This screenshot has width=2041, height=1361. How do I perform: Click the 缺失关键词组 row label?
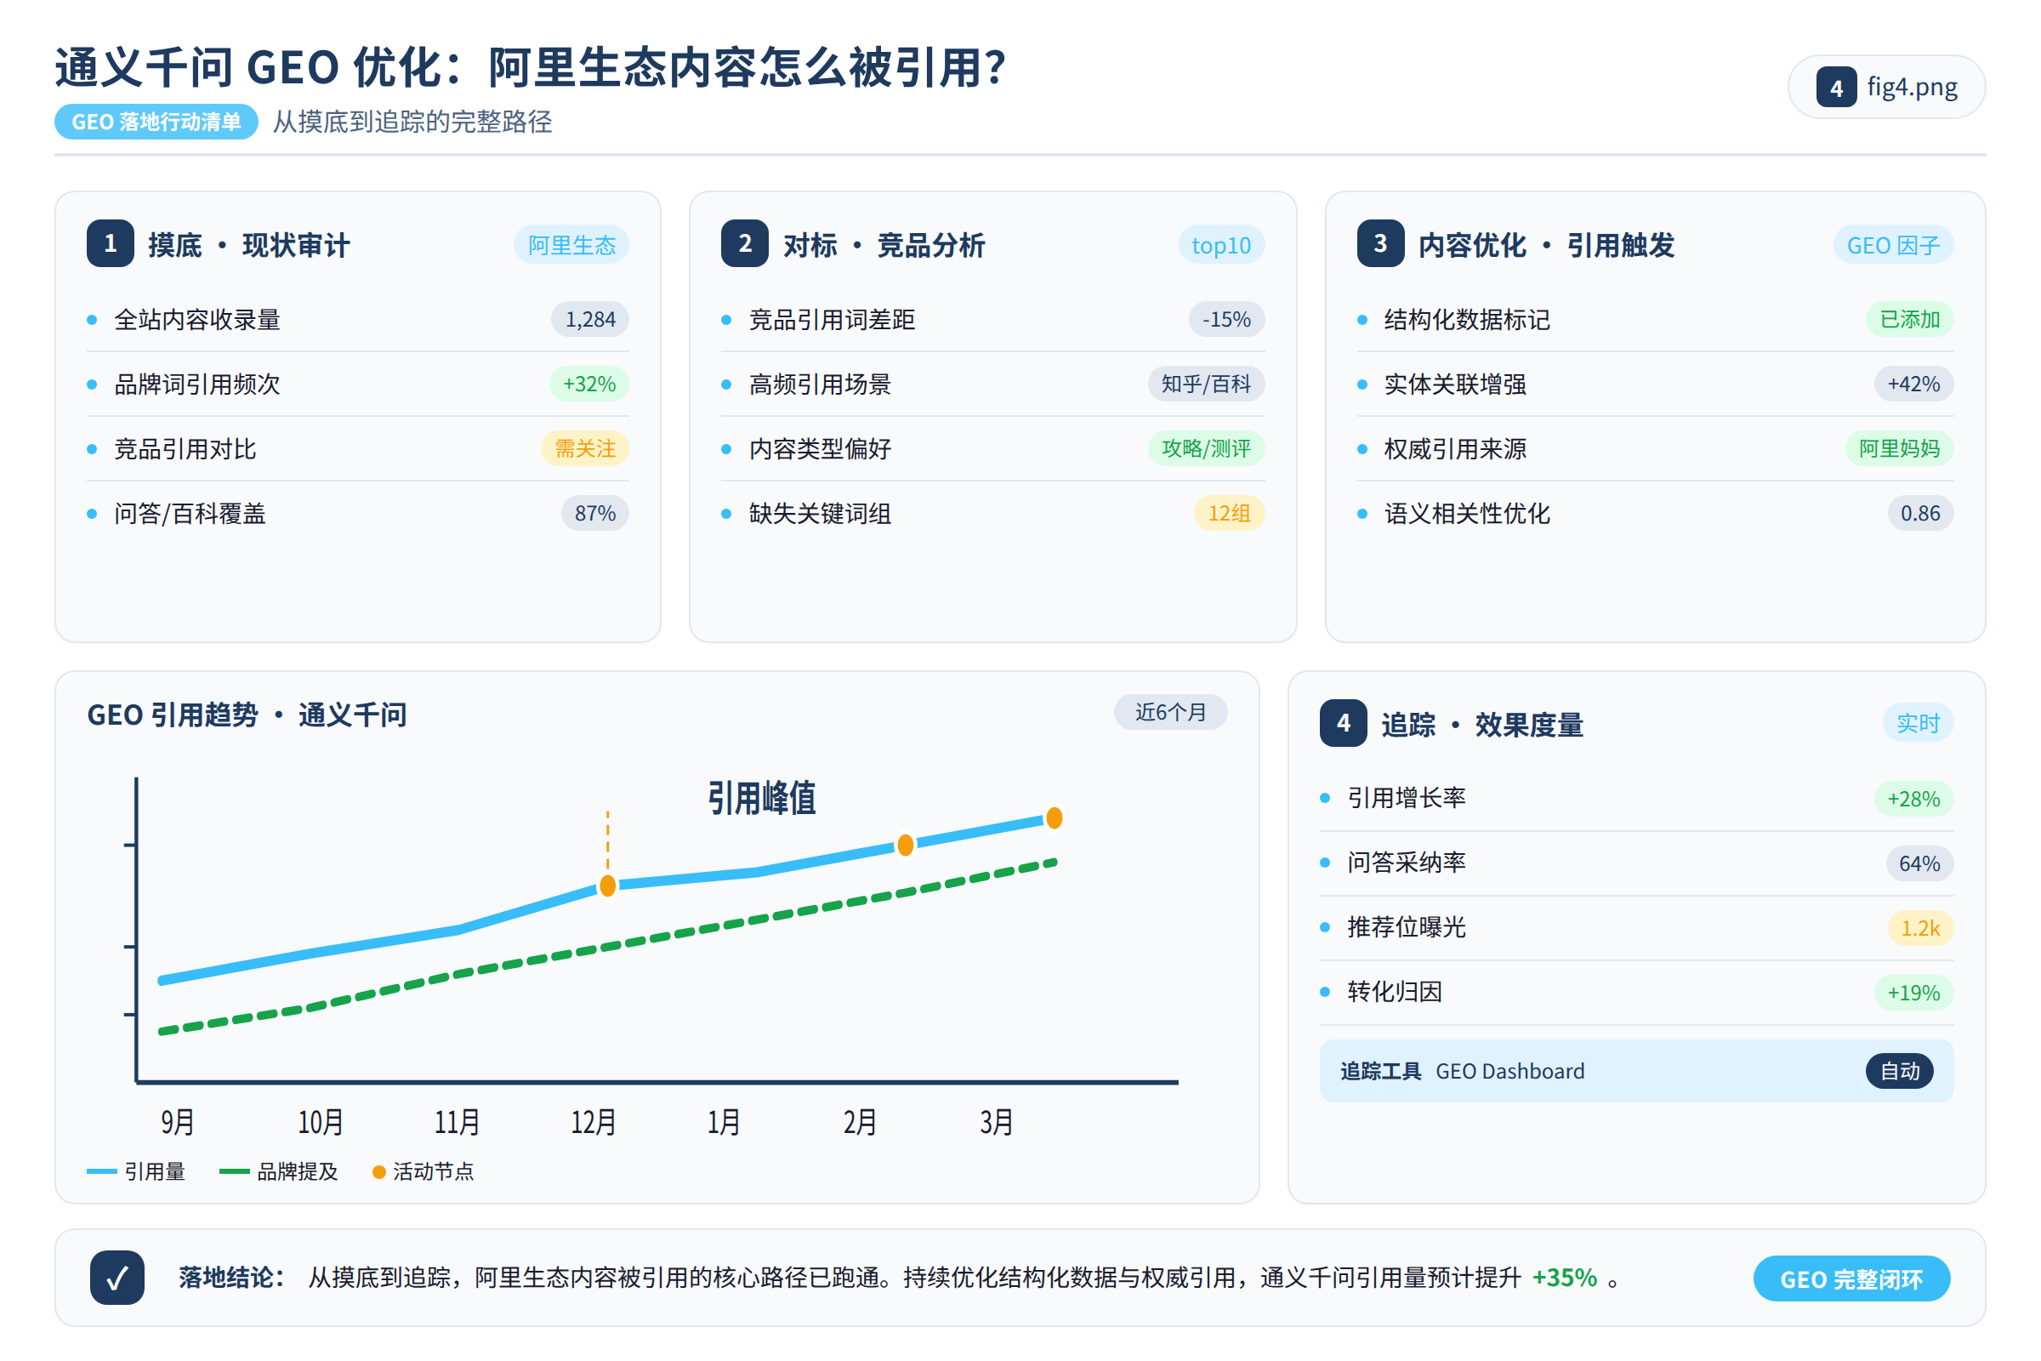coord(820,513)
